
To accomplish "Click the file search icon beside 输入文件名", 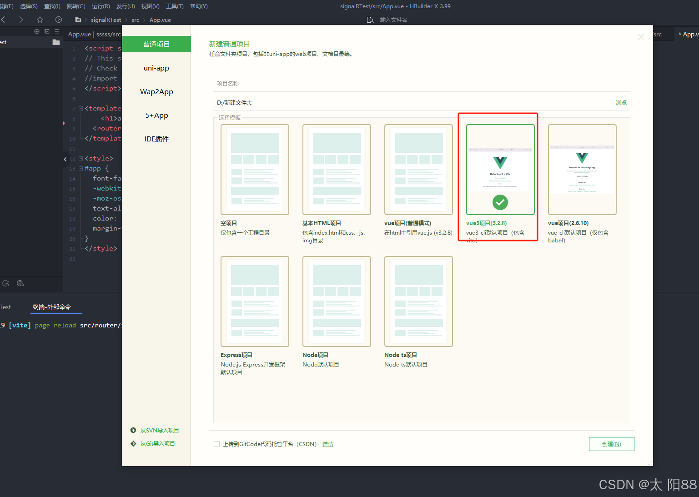I will [370, 20].
